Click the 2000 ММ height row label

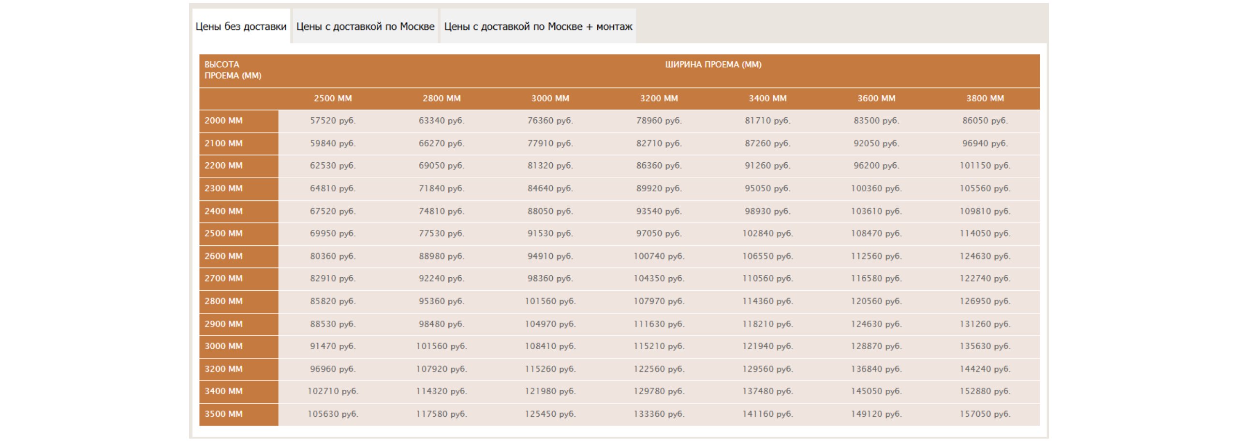239,121
